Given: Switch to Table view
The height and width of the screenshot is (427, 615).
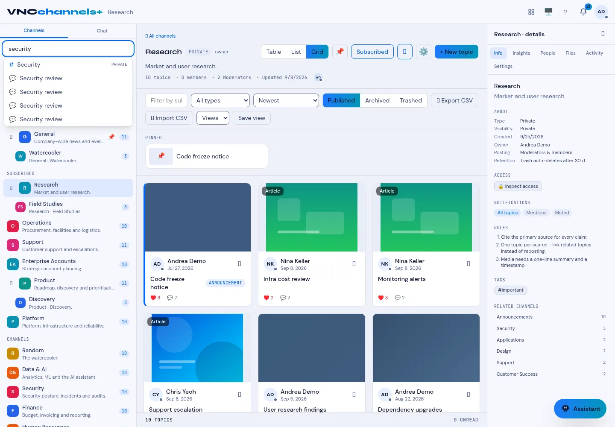Looking at the screenshot, I should click(x=274, y=52).
